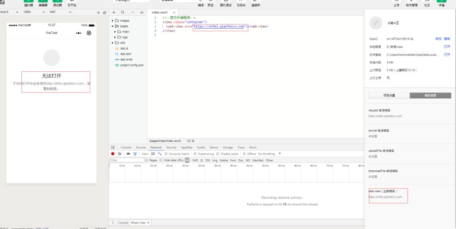This screenshot has height=229, width=456.
Task: Switch to Wxml tab
Action: coord(253,147)
